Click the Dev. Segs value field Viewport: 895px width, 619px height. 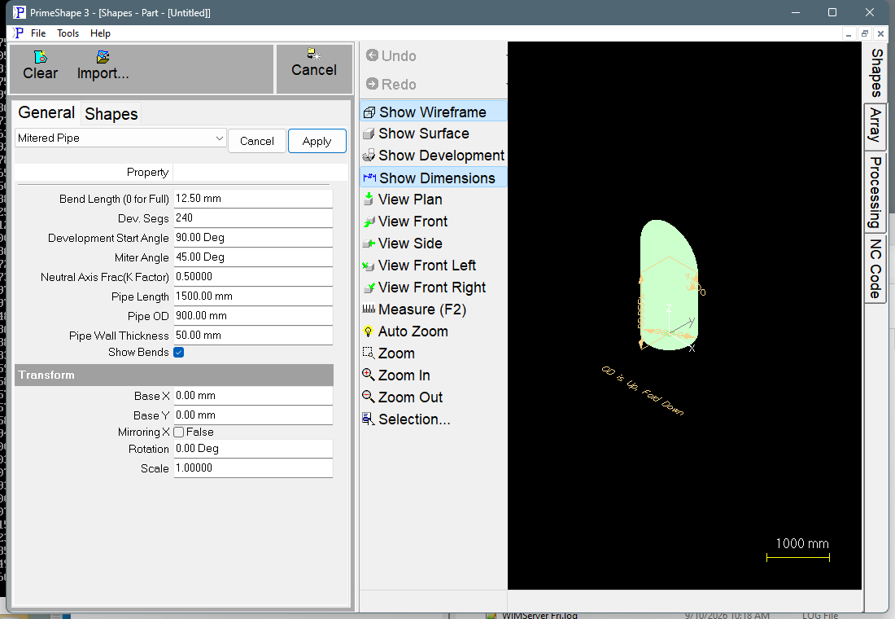(253, 217)
